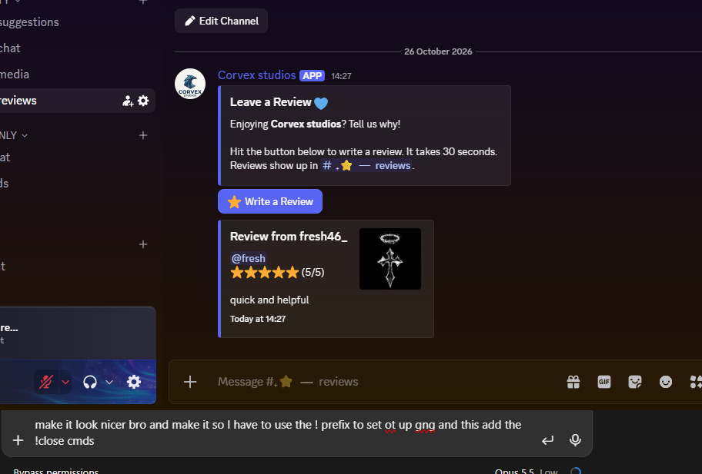Collapse the NLY category chevron
This screenshot has height=474, width=702.
tap(25, 135)
